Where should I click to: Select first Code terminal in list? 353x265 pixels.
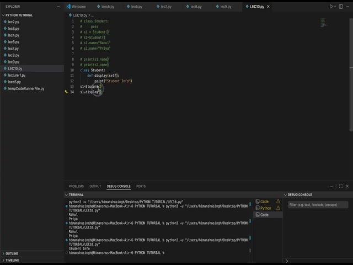pyautogui.click(x=264, y=202)
